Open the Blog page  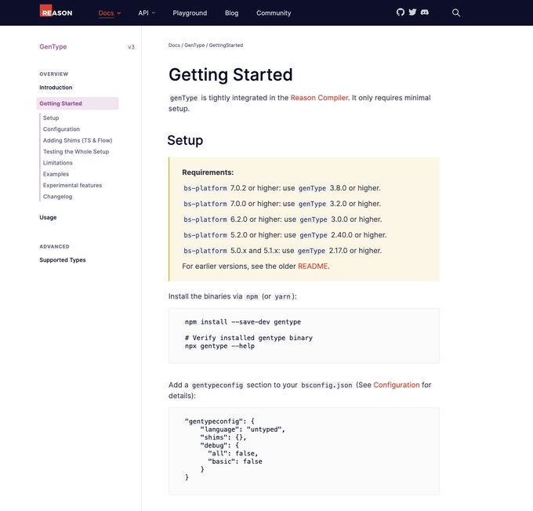(231, 13)
